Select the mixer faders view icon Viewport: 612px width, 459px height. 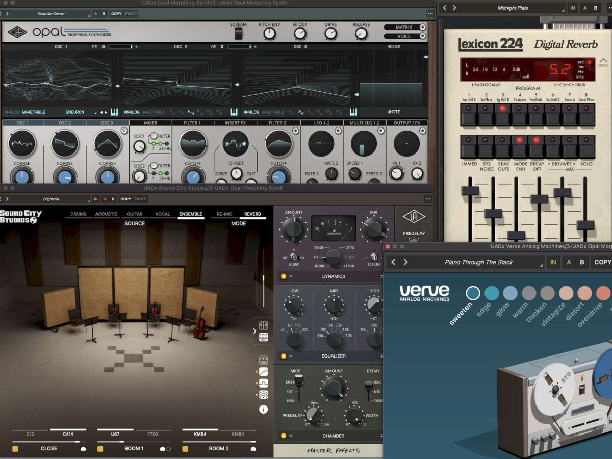tap(264, 325)
